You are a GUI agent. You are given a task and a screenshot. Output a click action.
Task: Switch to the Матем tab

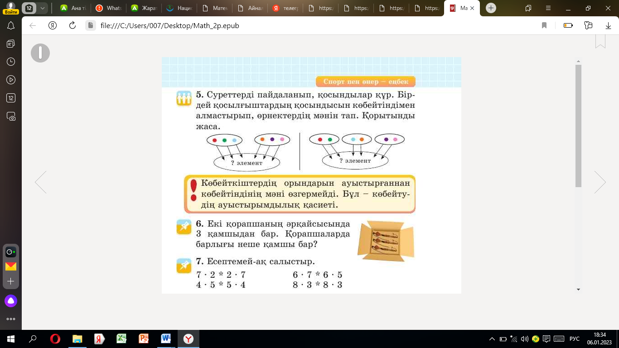click(214, 8)
